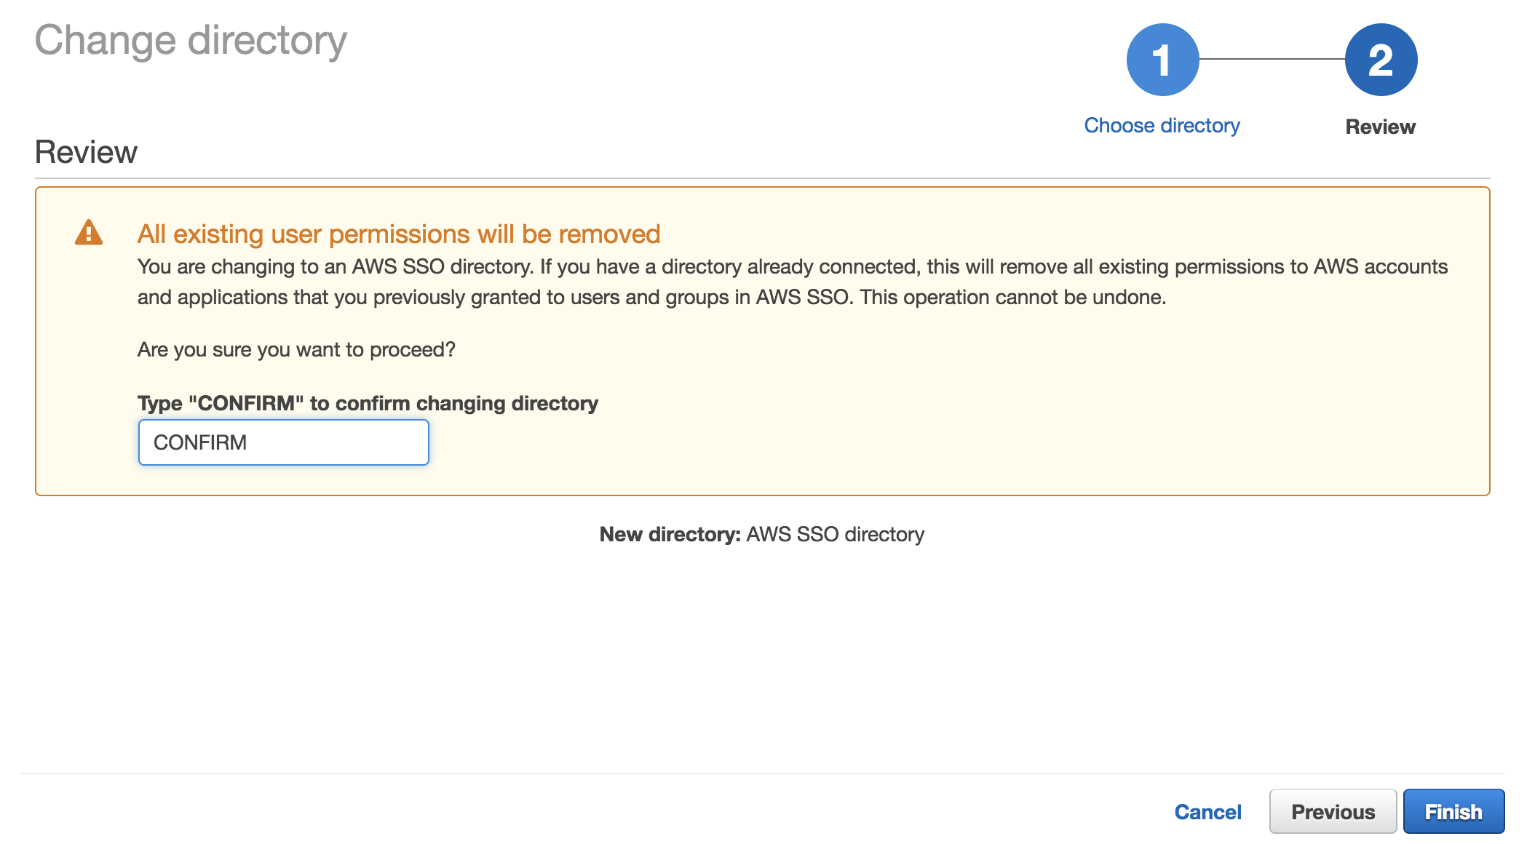
Task: Click the 'Type "CONFIRM" to confirm' field label
Action: [x=368, y=403]
